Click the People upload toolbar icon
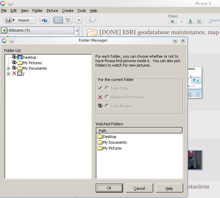Image resolution: width=220 pixels, height=198 pixels. (x=92, y=20)
